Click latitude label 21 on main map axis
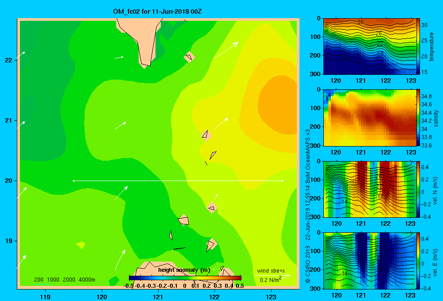The height and width of the screenshot is (301, 443). (x=8, y=120)
